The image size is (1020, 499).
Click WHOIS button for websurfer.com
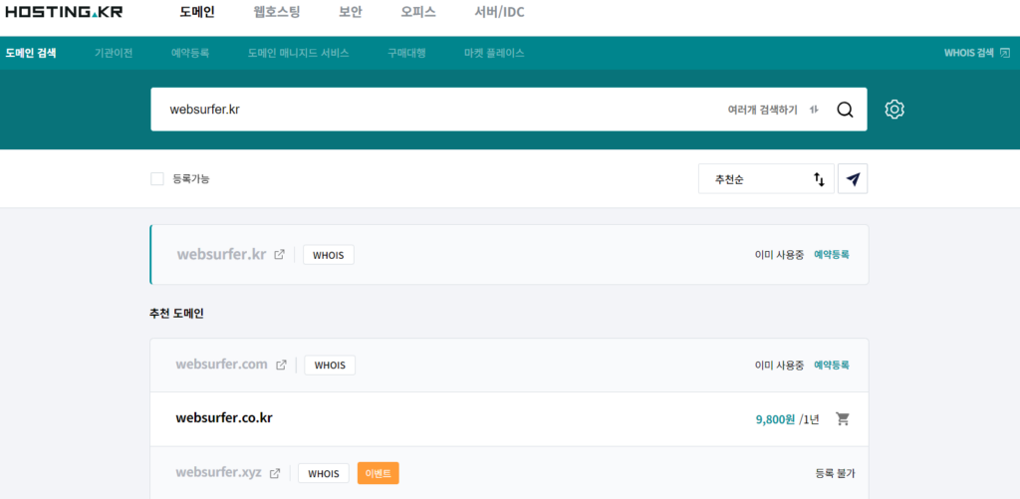coord(330,365)
